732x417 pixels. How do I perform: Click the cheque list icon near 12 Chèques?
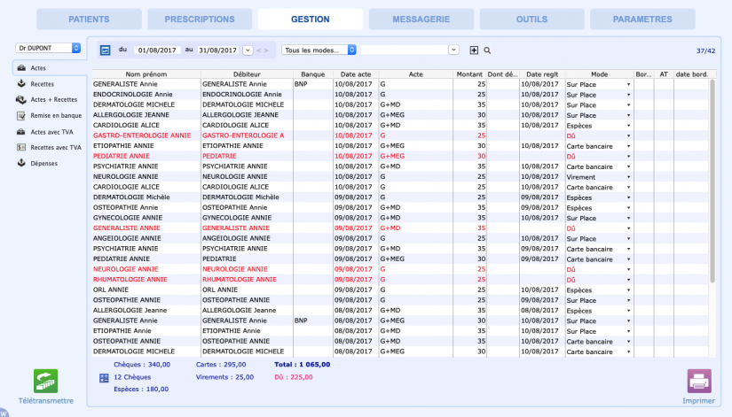(x=104, y=378)
